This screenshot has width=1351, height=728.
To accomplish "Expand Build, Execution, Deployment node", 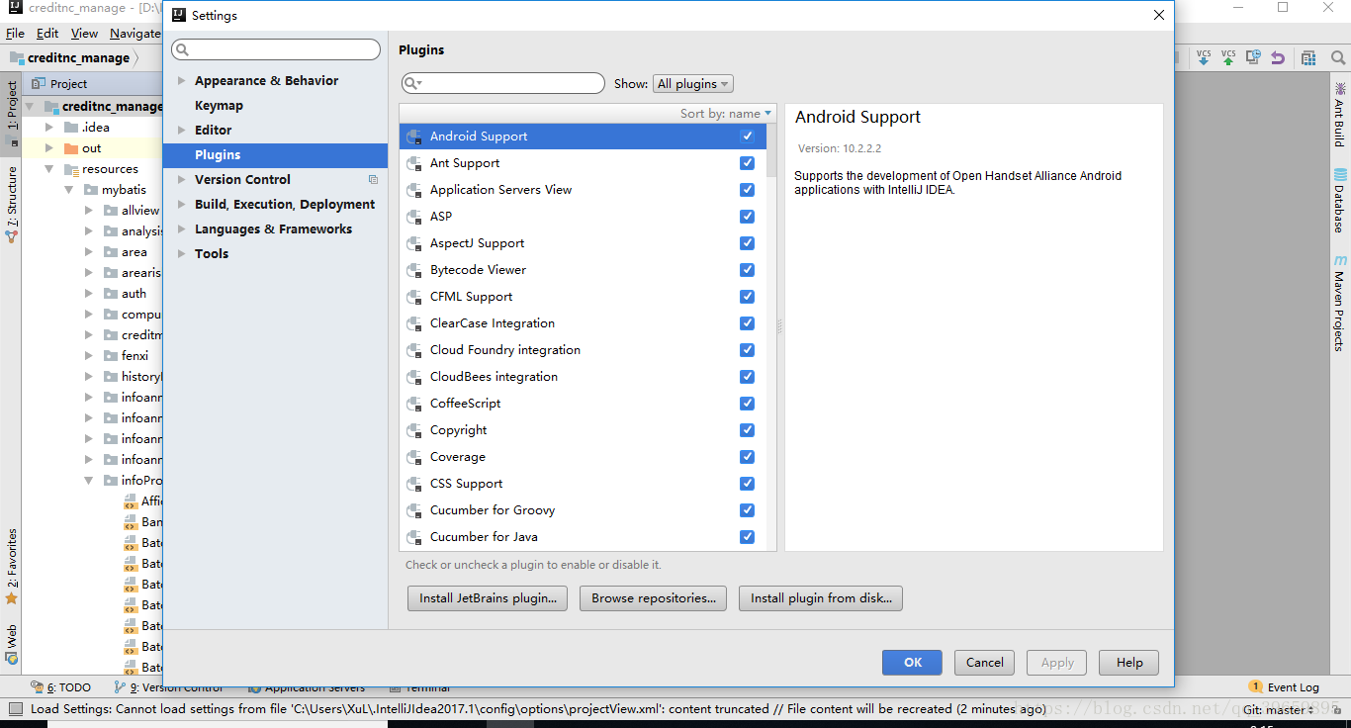I will click(x=181, y=205).
